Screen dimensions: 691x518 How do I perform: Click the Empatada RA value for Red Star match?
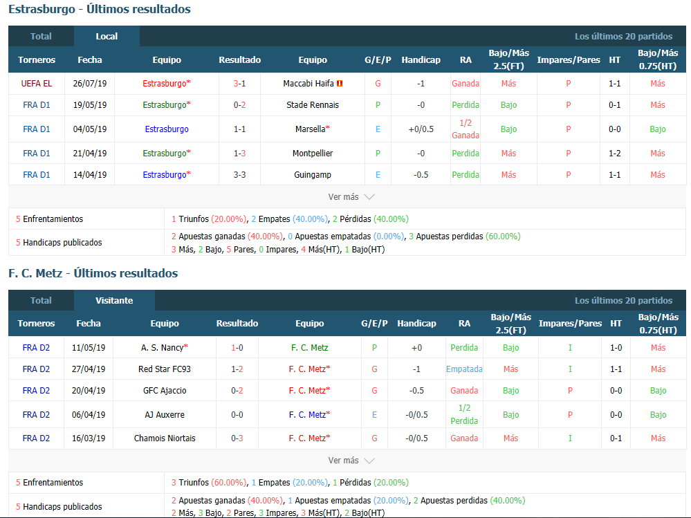click(464, 369)
